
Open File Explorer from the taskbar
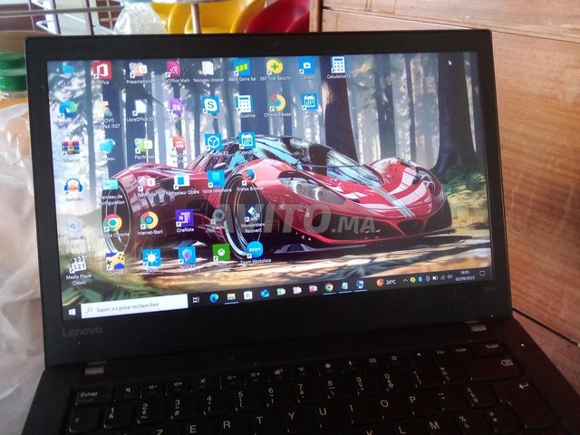click(231, 296)
